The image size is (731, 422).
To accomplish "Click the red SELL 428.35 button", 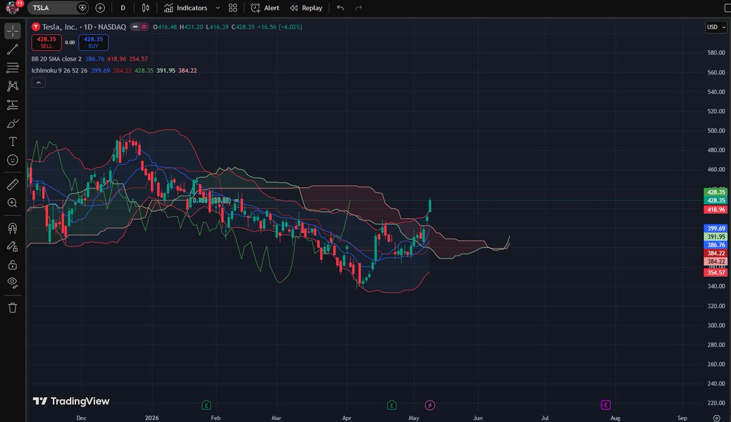I will (46, 42).
